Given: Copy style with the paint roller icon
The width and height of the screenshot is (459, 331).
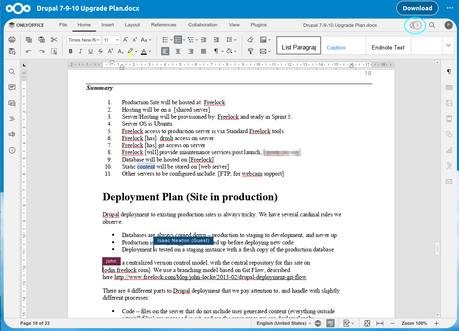Looking at the screenshot, I should [x=250, y=51].
